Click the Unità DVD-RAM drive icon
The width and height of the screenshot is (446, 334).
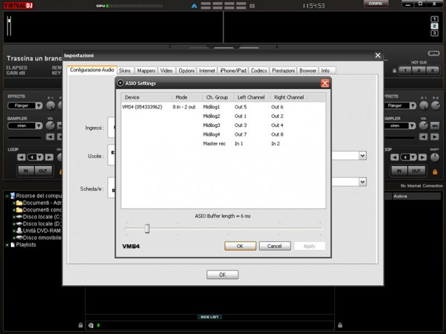20,230
